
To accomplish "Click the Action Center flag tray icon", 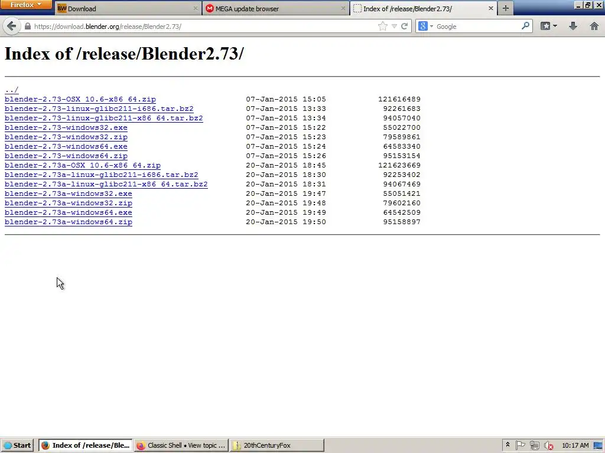I will click(520, 445).
